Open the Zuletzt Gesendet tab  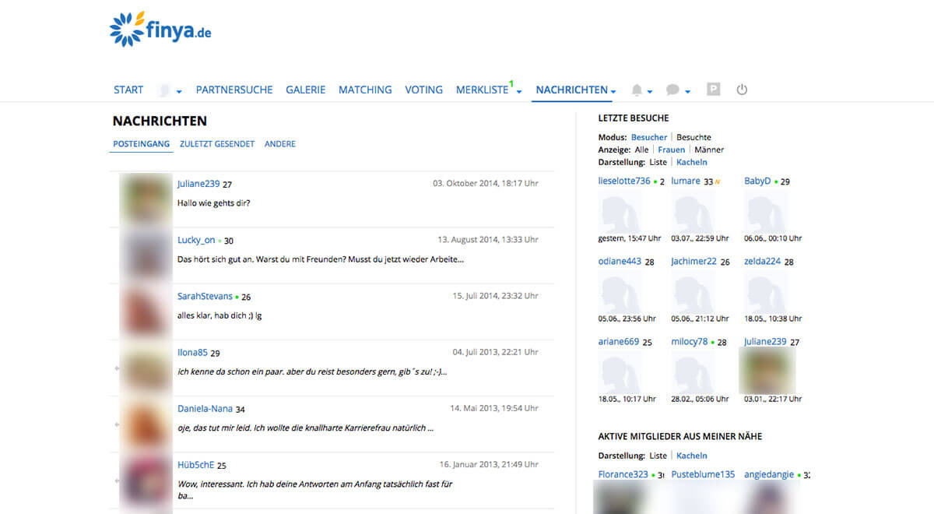[216, 144]
